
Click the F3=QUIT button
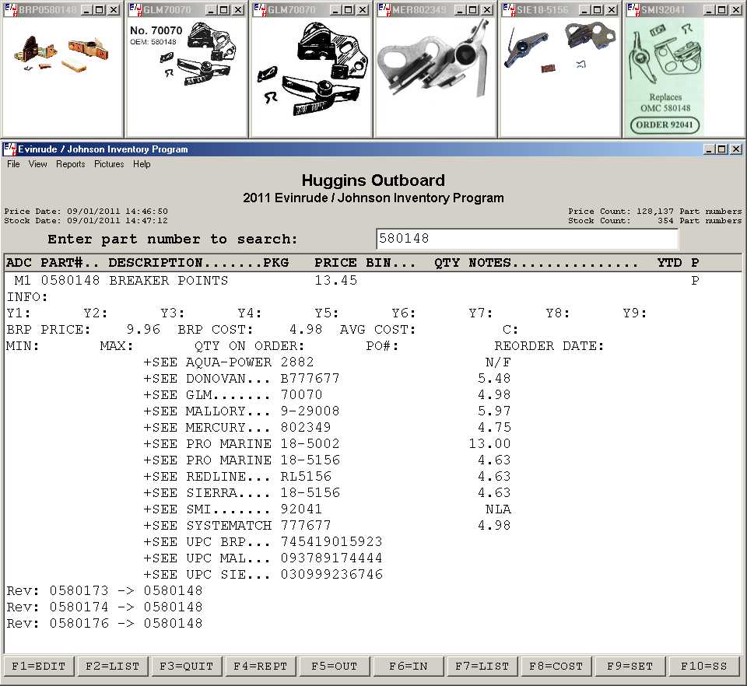186,666
